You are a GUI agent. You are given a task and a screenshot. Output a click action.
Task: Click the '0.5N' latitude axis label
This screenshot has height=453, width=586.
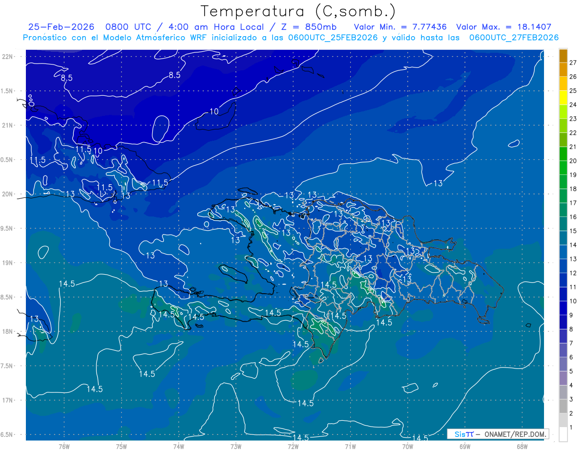click(7, 159)
